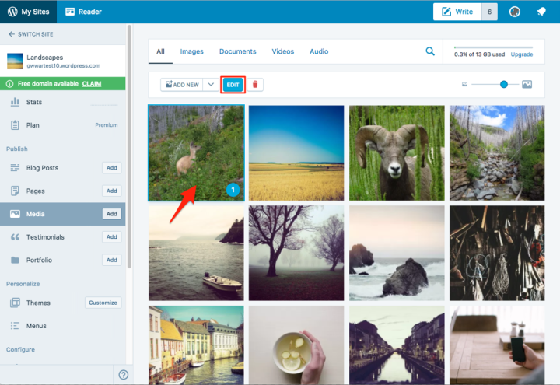Click Switch Site back arrow

coord(12,34)
